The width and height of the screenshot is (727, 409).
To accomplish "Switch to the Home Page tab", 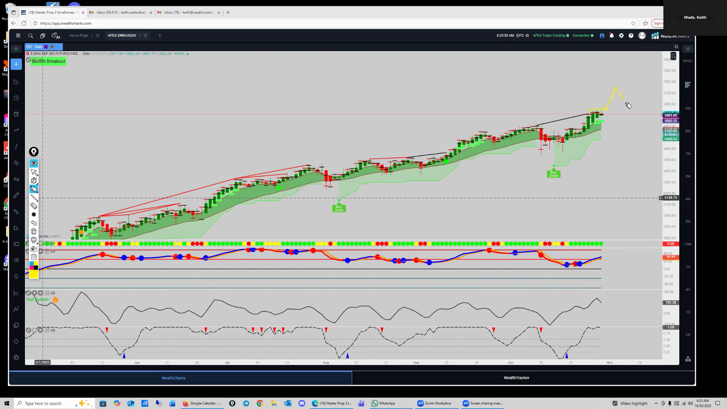I will point(79,36).
